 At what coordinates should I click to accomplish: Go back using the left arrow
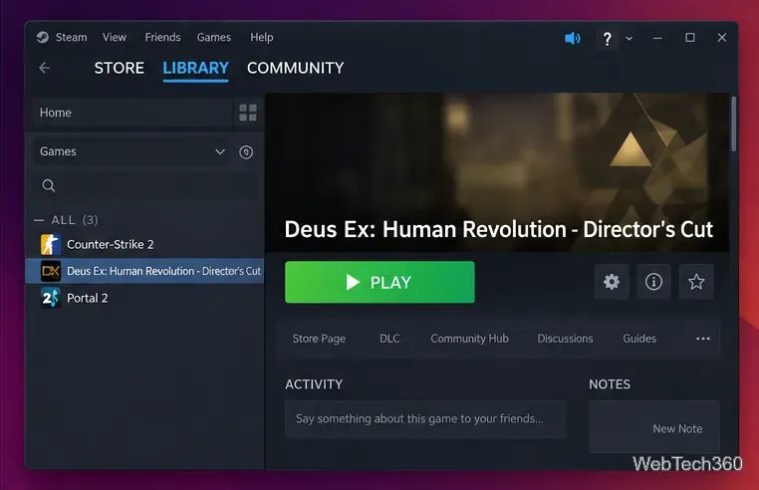click(45, 68)
